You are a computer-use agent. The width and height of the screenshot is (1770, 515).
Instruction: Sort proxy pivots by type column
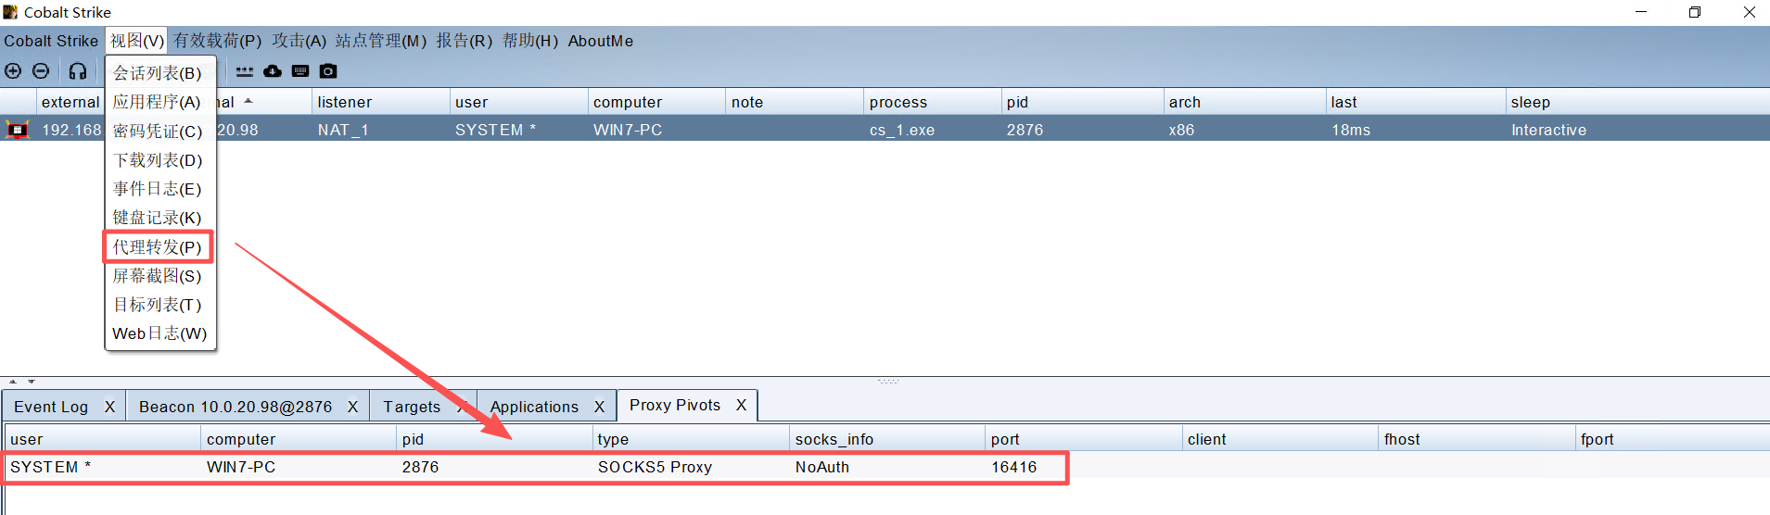pos(690,439)
